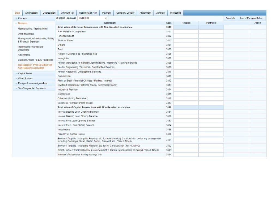279x215 pixels.
Task: Click Import Previous Return button
Action: point(251,18)
